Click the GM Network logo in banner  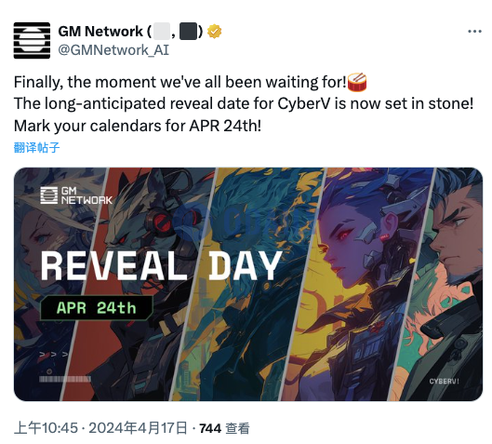point(76,195)
